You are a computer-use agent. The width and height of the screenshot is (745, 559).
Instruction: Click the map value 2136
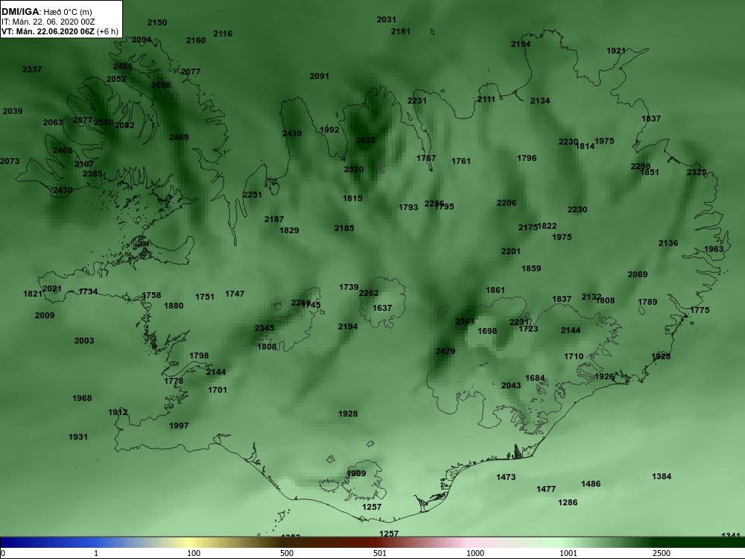[x=668, y=244]
